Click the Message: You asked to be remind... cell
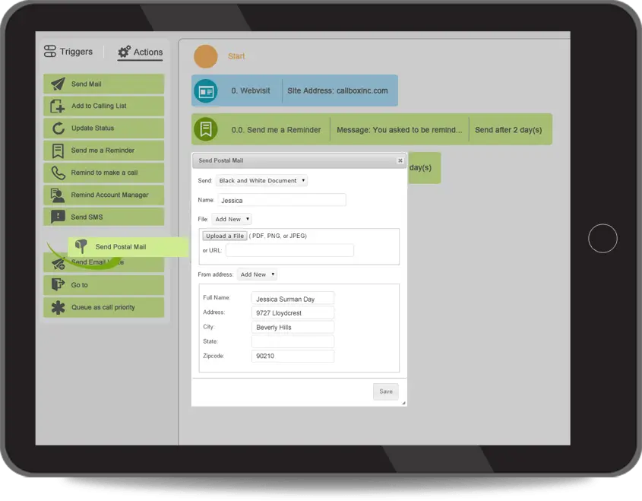 399,130
